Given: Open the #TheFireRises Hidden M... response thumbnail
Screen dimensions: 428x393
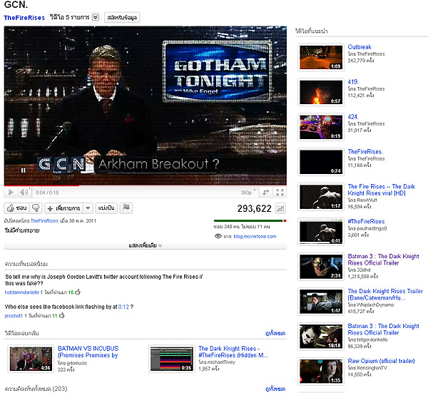Looking at the screenshot, I should 172,359.
